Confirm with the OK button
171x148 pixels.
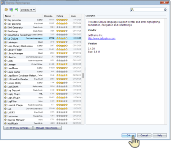point(128,135)
